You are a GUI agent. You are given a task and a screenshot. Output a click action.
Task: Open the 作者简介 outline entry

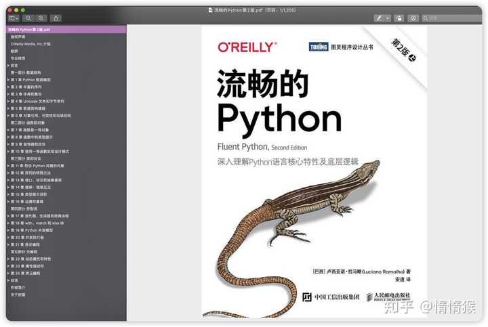coord(18,288)
